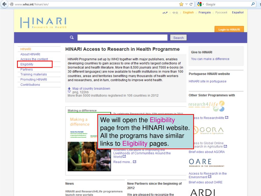261x196 pixels.
Task: Select the Français language link
Action: click(x=204, y=13)
